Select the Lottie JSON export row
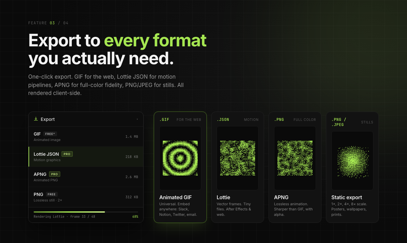 pyautogui.click(x=86, y=157)
